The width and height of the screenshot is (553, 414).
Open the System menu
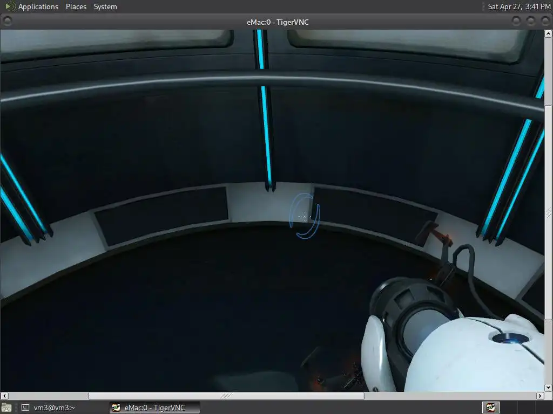pyautogui.click(x=105, y=6)
